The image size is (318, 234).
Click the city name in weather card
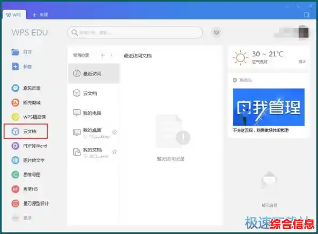302,62
